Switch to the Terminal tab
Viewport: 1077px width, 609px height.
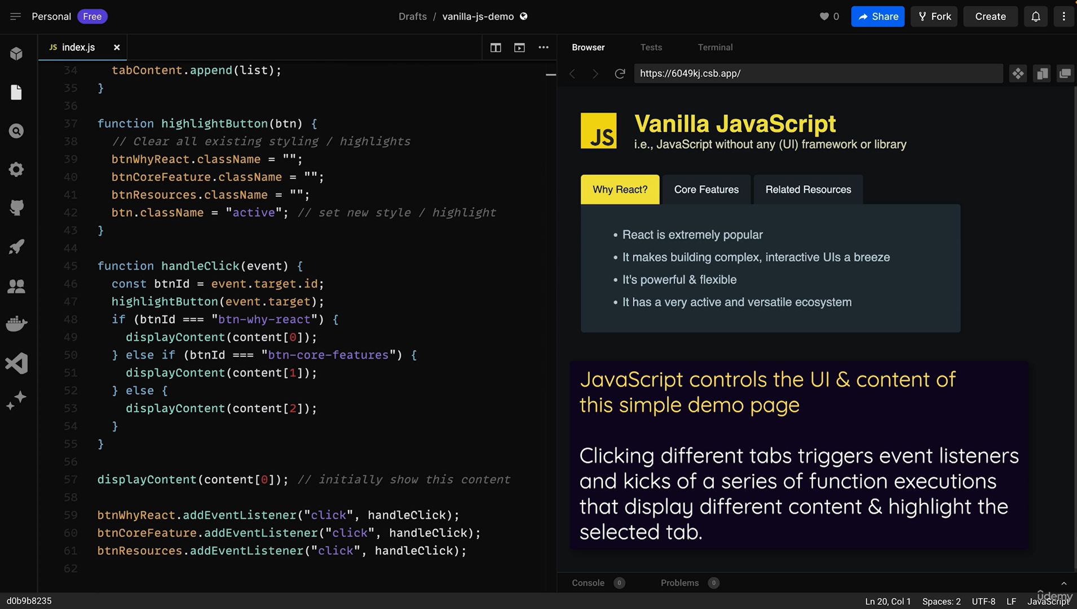point(715,47)
